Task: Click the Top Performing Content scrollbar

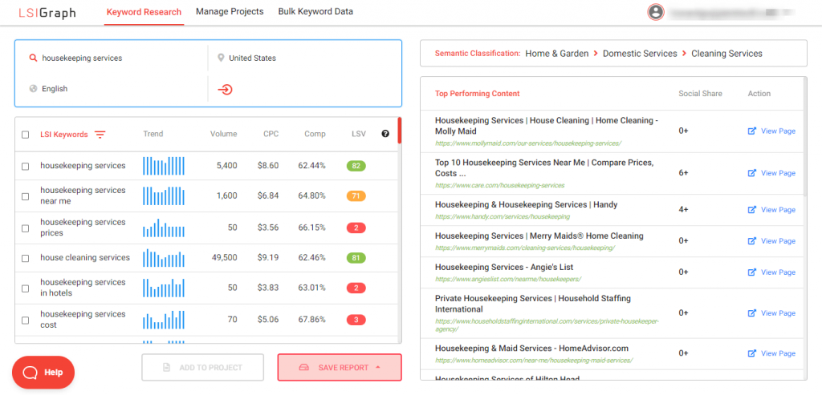Action: tap(804, 137)
